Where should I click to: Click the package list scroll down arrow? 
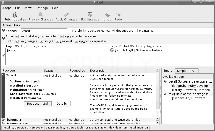tap(158, 123)
